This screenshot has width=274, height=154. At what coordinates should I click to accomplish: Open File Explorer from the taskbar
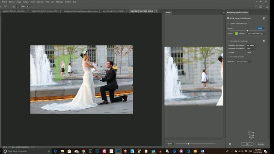click(x=63, y=151)
